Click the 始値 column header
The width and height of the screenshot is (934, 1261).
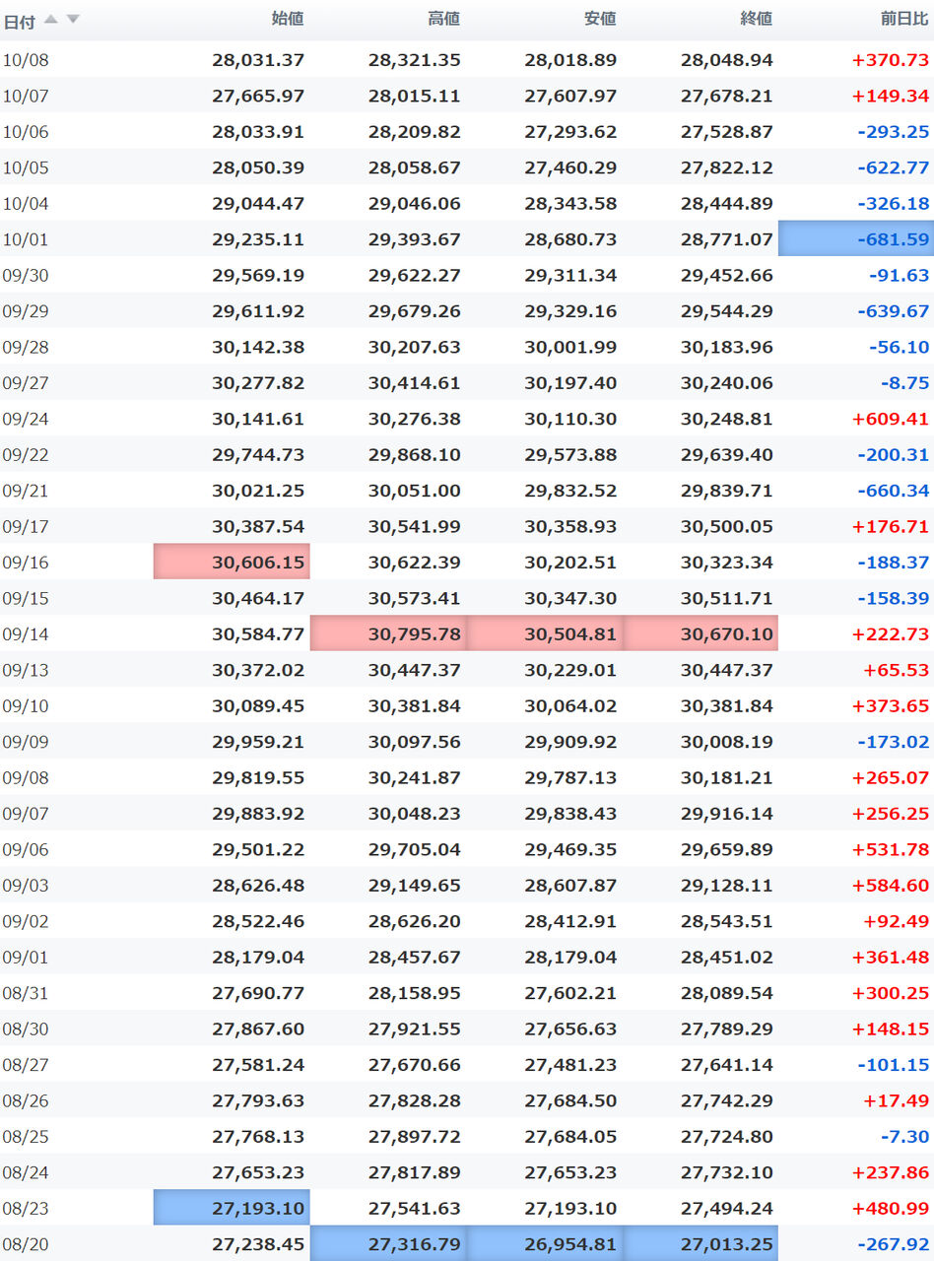coord(288,18)
